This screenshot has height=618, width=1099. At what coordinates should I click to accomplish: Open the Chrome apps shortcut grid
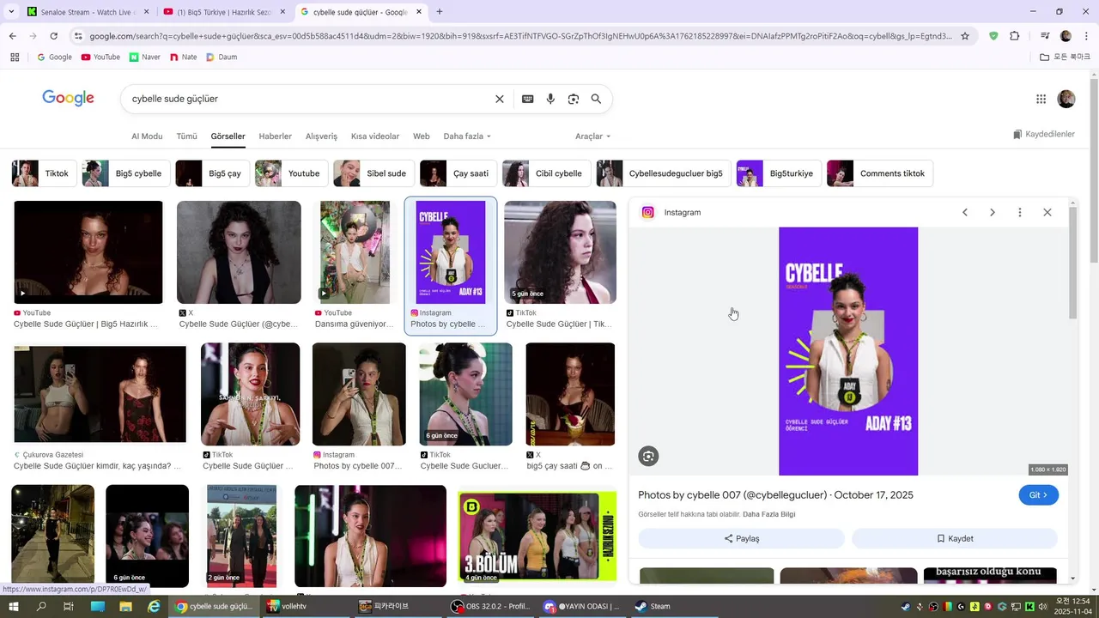(15, 57)
